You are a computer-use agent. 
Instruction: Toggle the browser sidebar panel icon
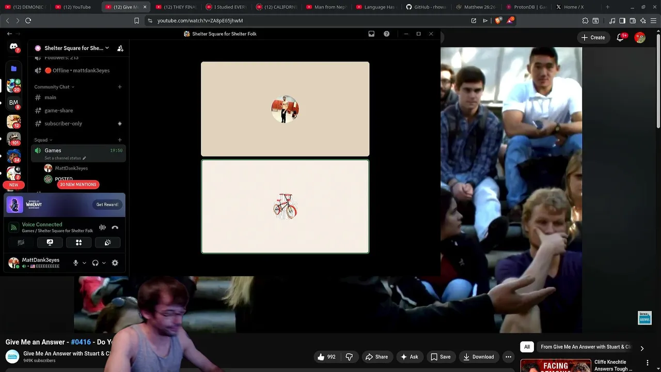pos(622,21)
